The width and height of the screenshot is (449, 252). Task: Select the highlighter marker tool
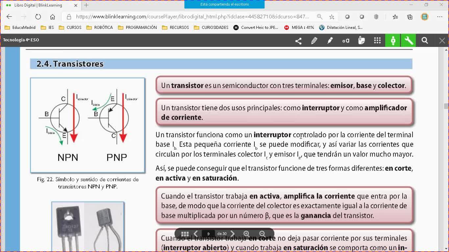click(330, 41)
